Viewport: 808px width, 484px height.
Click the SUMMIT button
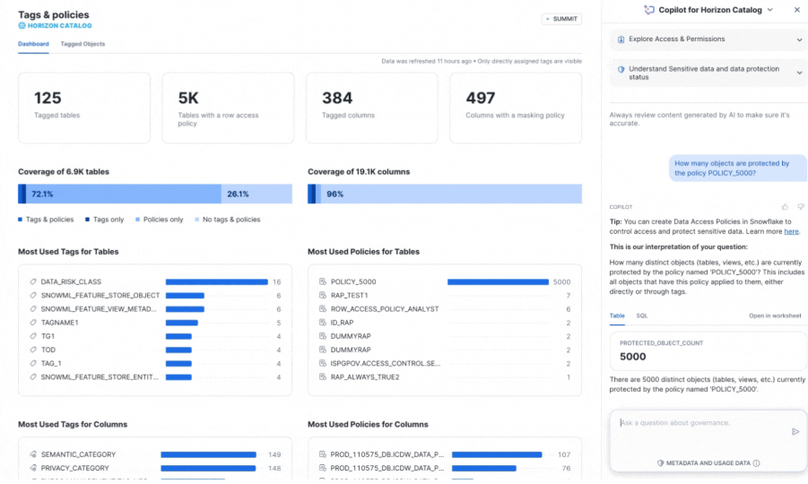click(561, 19)
